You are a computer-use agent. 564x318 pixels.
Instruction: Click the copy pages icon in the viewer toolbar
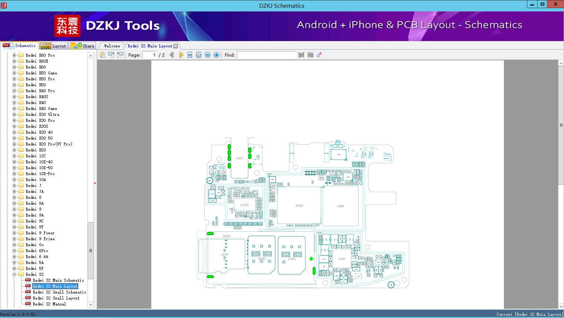102,55
